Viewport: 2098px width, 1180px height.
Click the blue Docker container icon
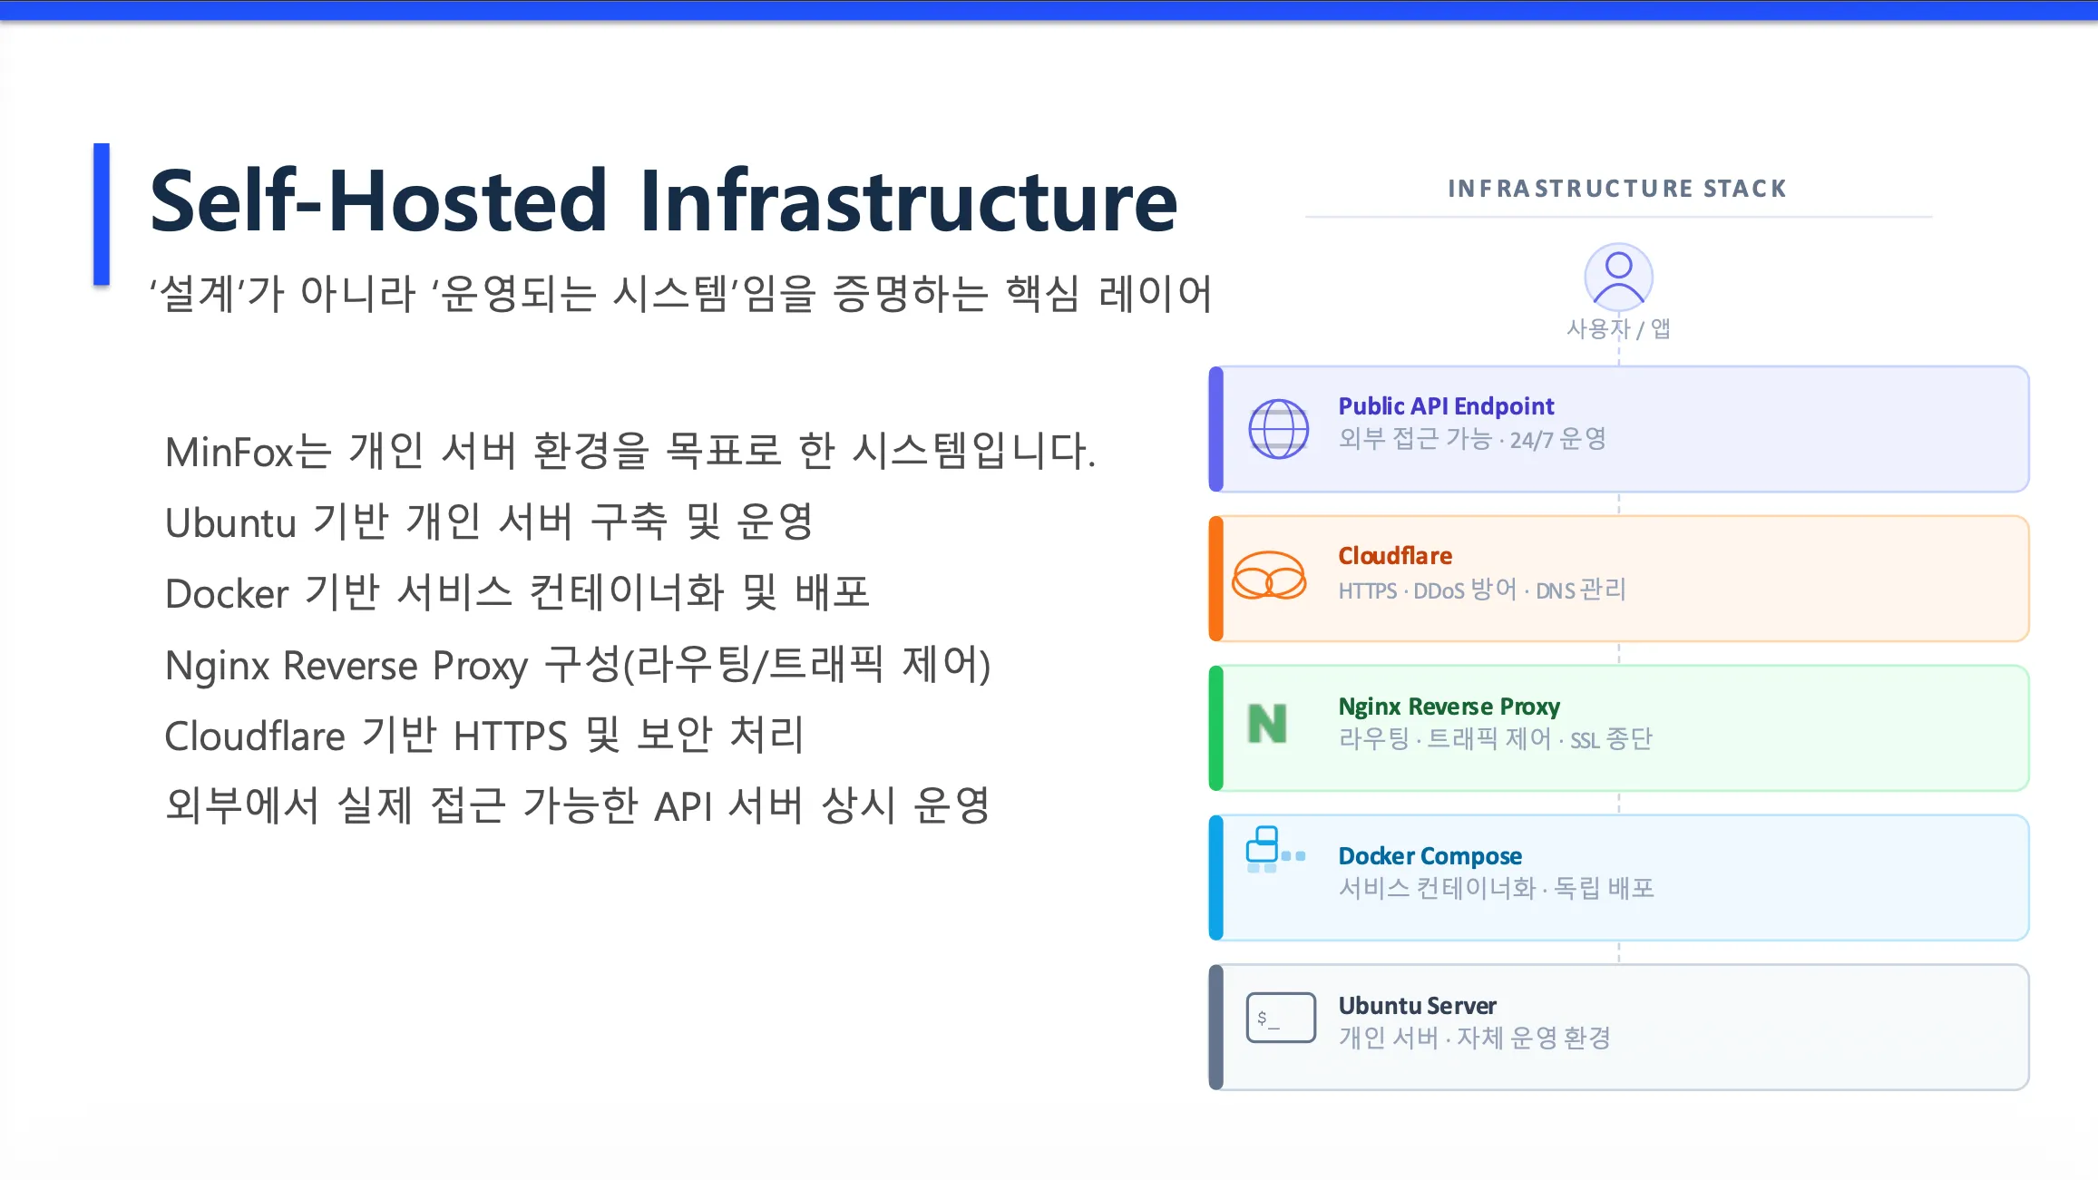click(1272, 850)
